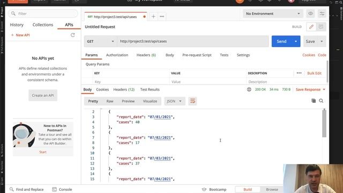Refresh the APIs list
Screen dimensions: 343x193
coord(73,35)
